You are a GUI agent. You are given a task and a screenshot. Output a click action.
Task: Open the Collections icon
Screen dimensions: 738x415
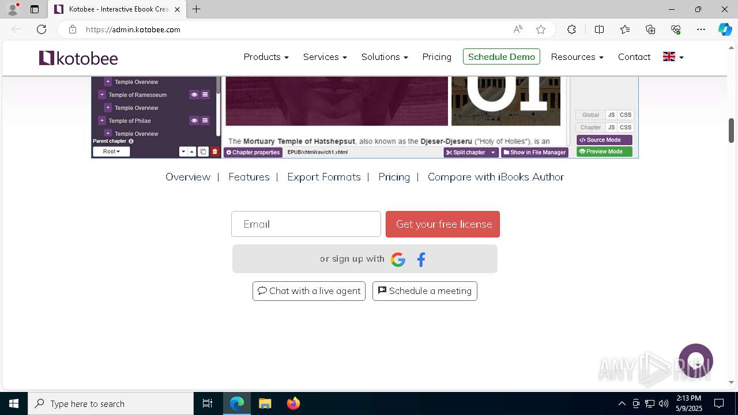pos(650,29)
